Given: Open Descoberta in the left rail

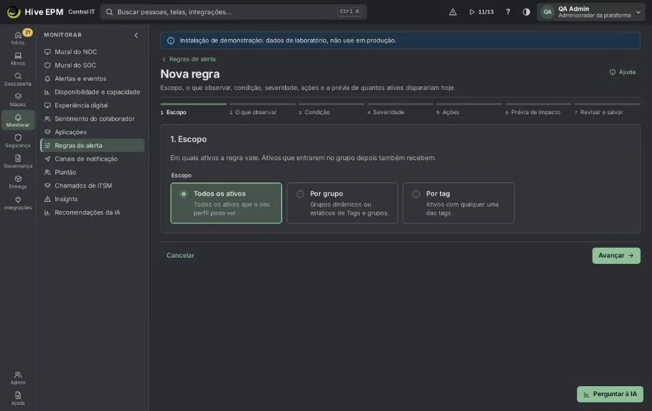Looking at the screenshot, I should [18, 79].
